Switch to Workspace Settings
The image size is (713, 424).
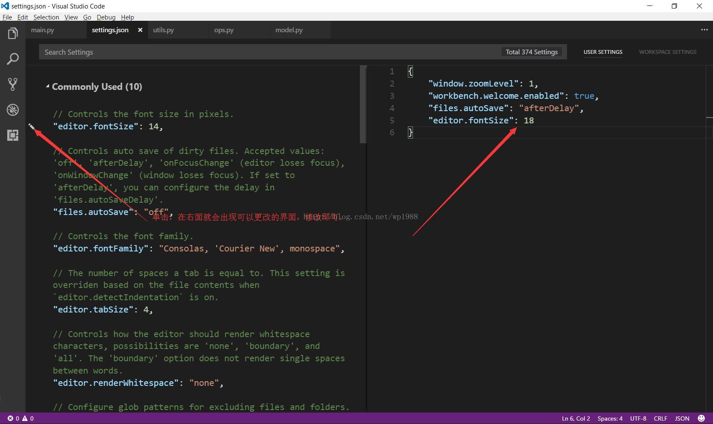click(x=668, y=52)
